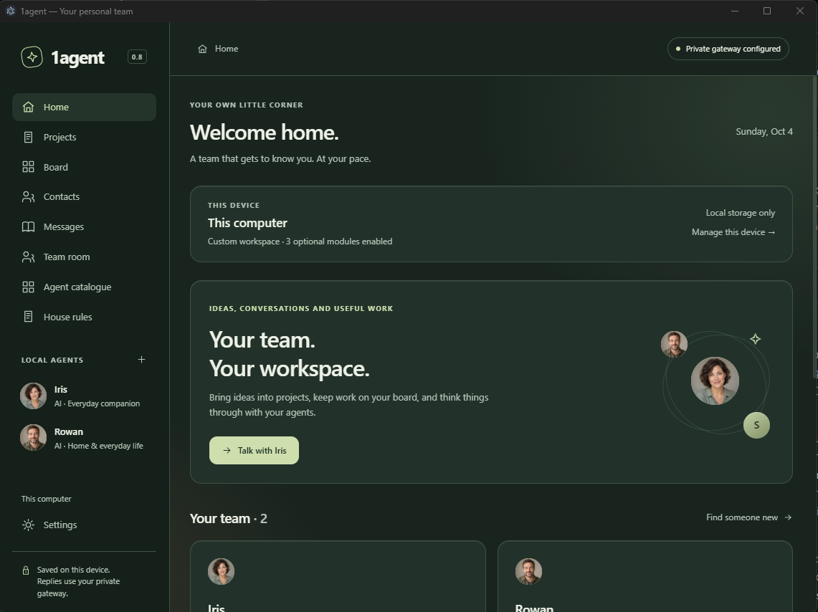Click the Home house icon in sidebar
This screenshot has height=612, width=818.
tap(28, 107)
